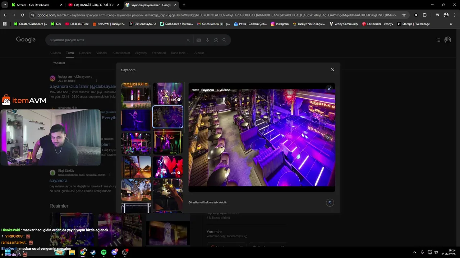
Task: Clear the Google search box text
Action: [x=188, y=40]
